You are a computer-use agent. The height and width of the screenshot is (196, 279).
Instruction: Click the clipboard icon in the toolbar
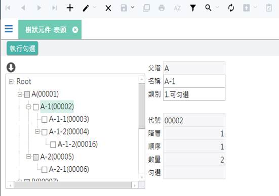tap(269, 8)
